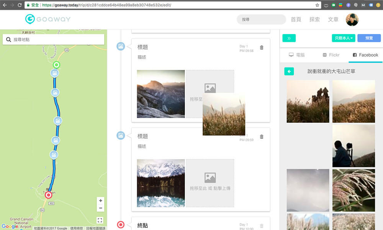
Task: Select the red destination marker on the map
Action: (48, 195)
